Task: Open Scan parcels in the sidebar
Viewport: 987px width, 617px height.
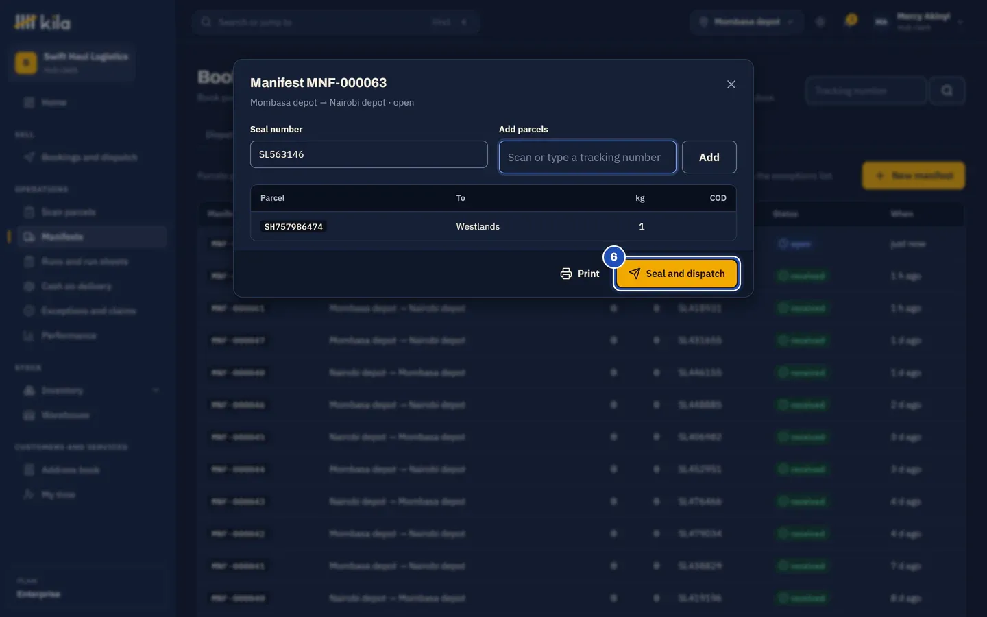Action: pos(91,213)
